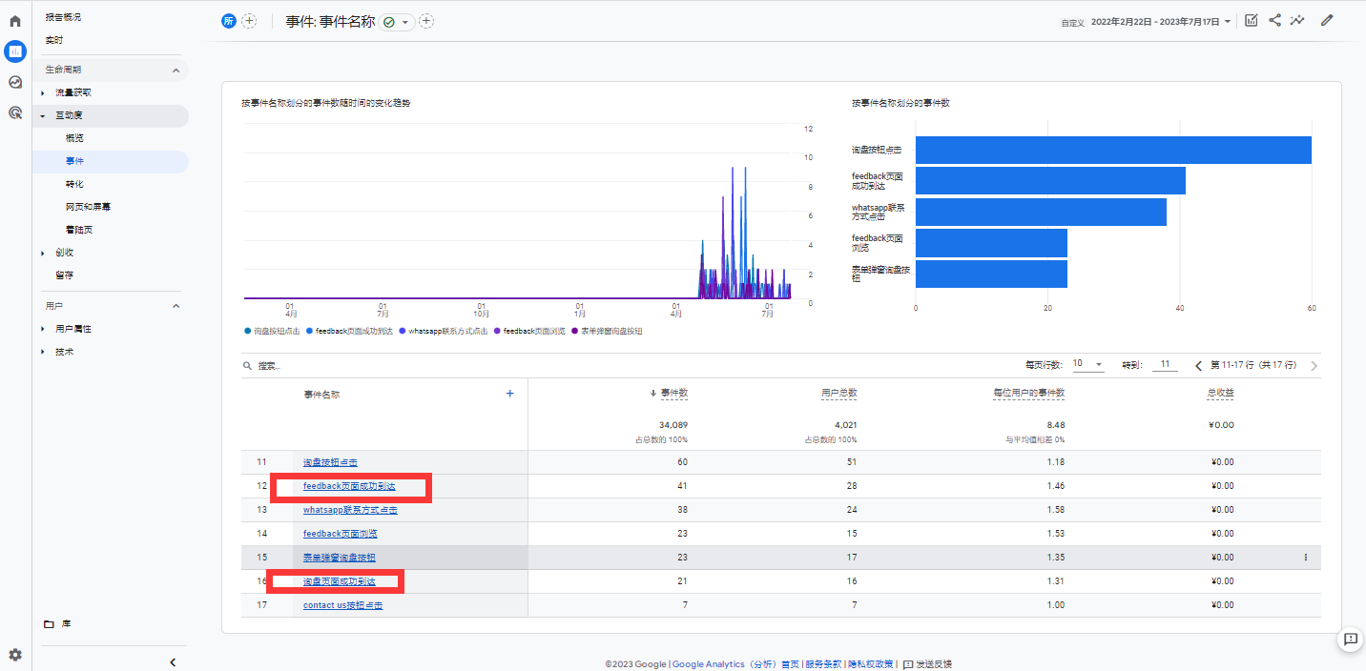The width and height of the screenshot is (1366, 671).
Task: Select 网页和屏幕 in sidebar
Action: click(89, 207)
